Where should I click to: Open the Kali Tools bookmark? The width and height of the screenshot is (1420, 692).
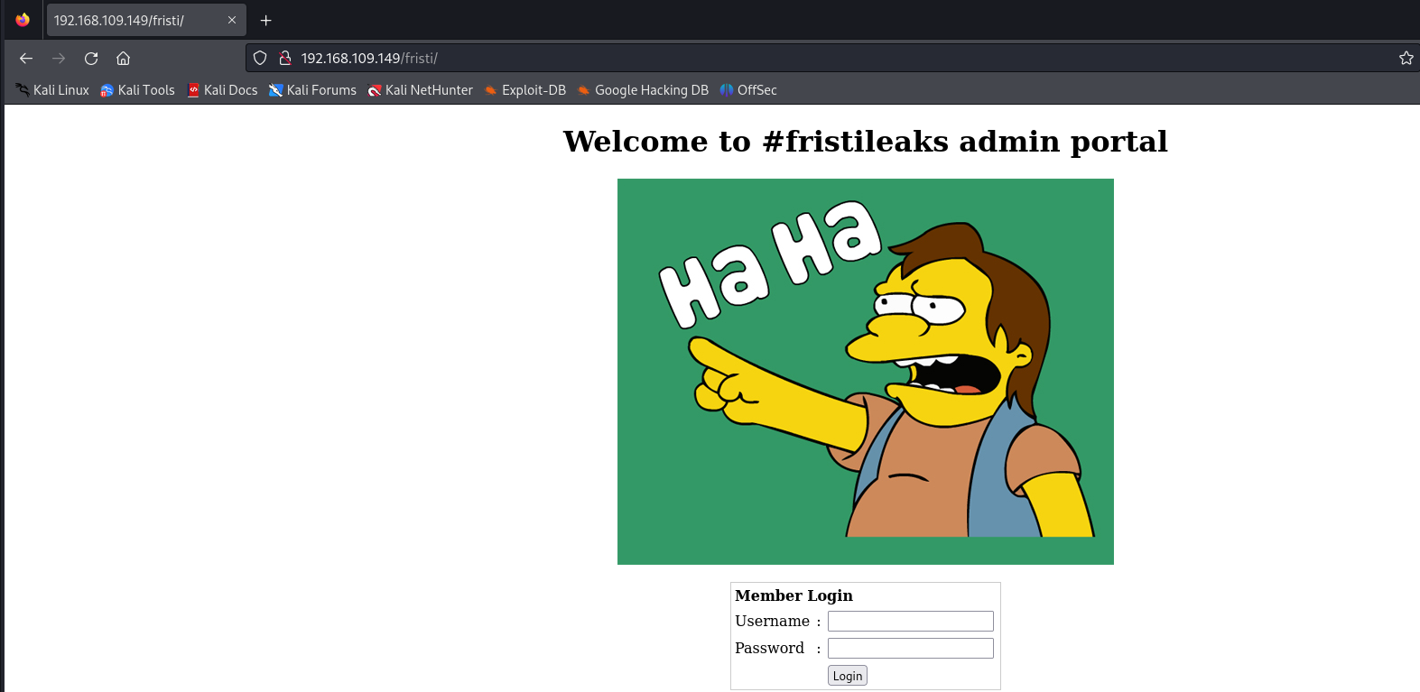tap(137, 90)
